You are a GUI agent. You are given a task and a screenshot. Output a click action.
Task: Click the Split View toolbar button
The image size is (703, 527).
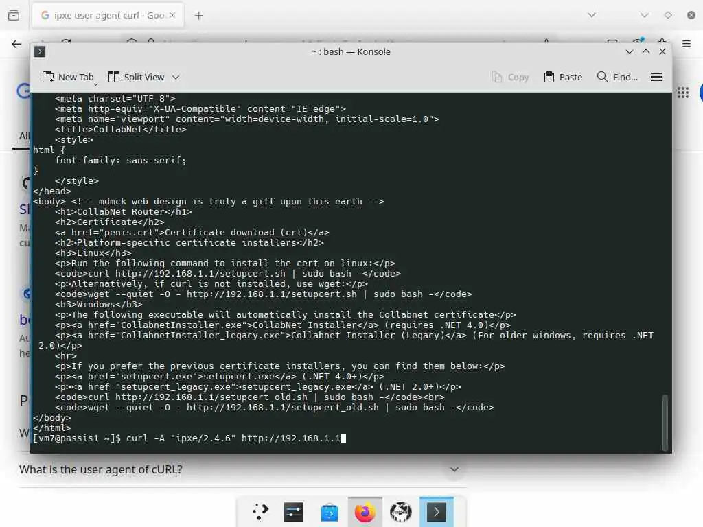(x=137, y=77)
